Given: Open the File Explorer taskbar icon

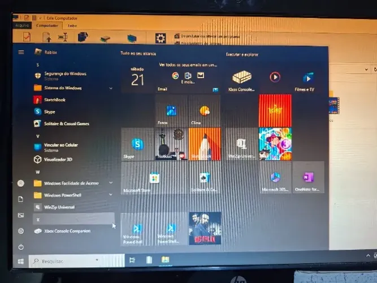Looking at the screenshot, I should [x=166, y=260].
